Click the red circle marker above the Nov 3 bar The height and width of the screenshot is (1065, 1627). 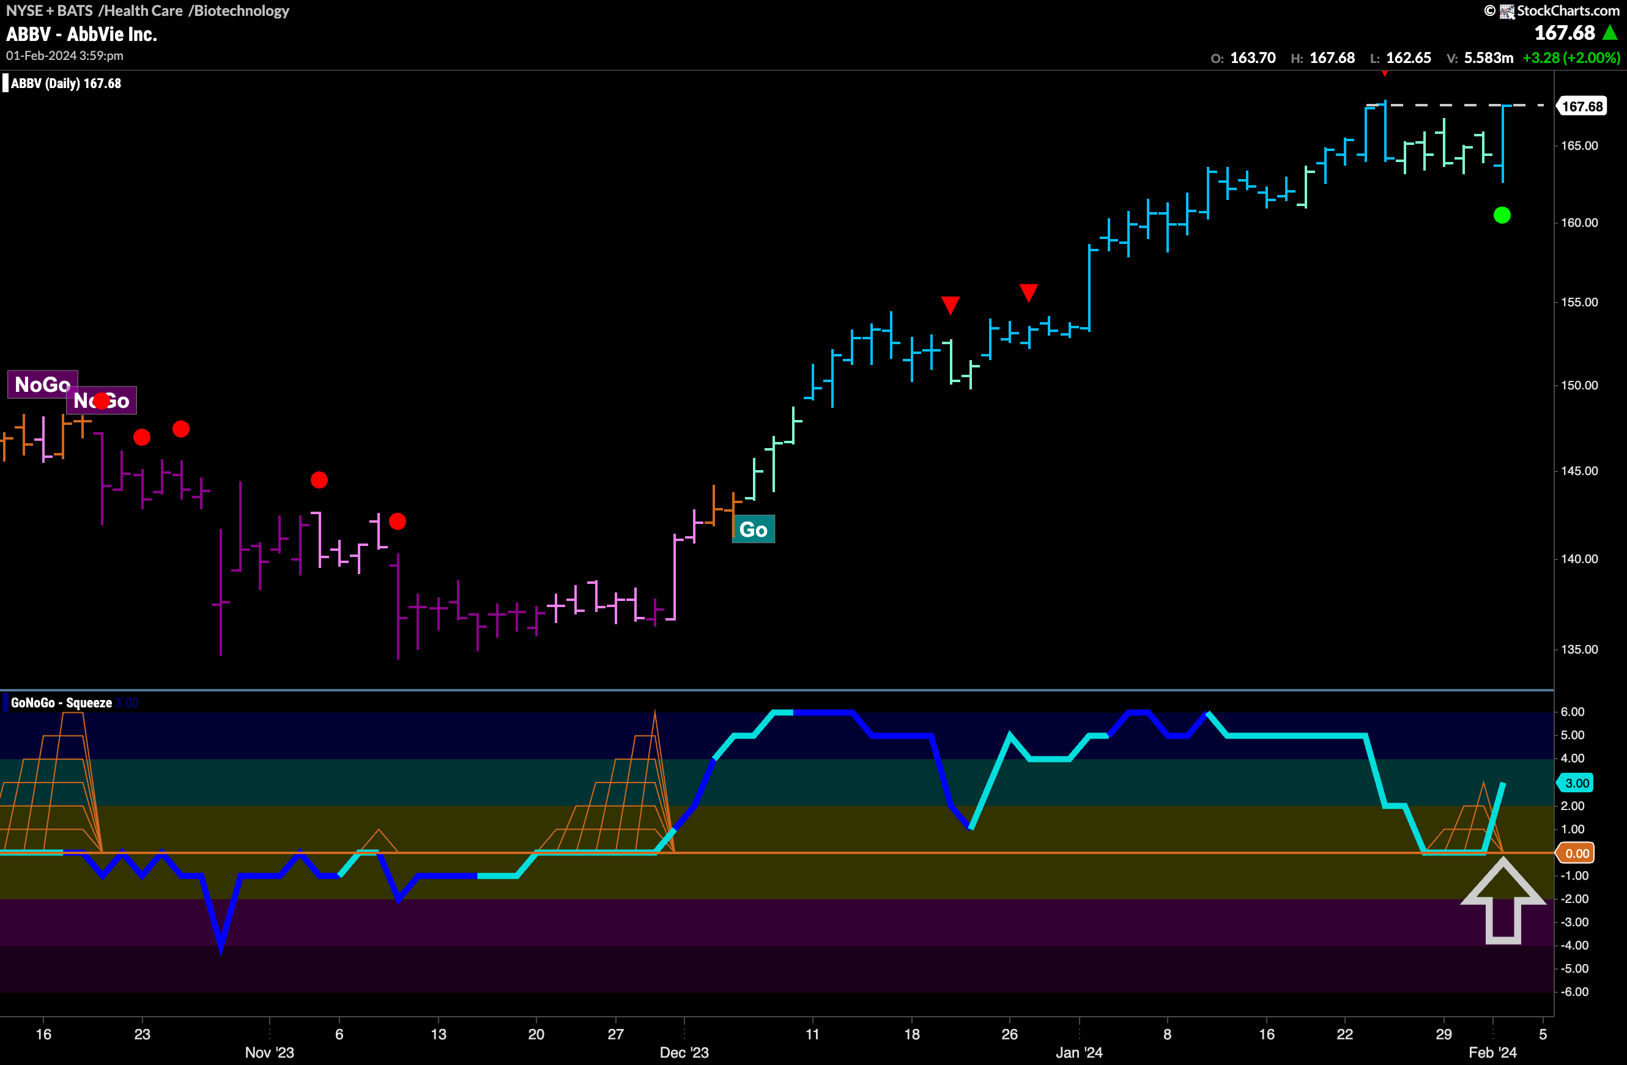[x=319, y=481]
